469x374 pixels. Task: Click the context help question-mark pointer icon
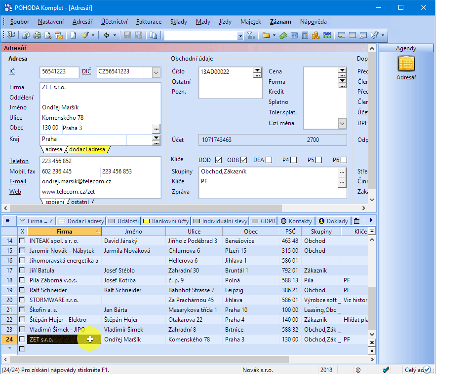tap(375, 35)
